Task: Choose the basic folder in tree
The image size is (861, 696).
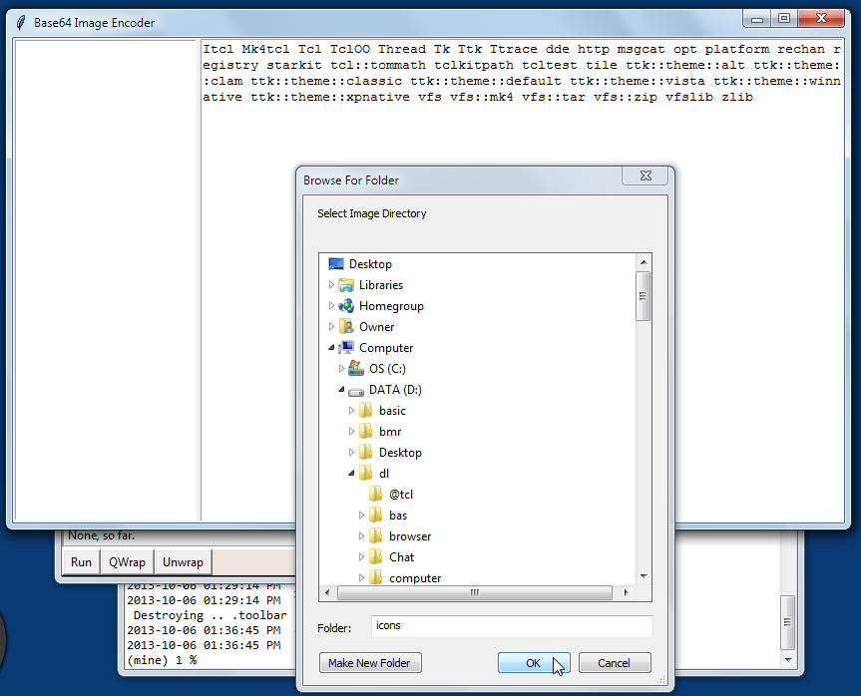Action: (392, 411)
